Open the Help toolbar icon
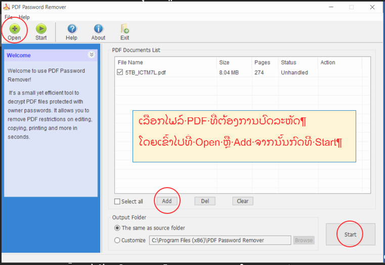Screen dimensions: 385x265 71,29
